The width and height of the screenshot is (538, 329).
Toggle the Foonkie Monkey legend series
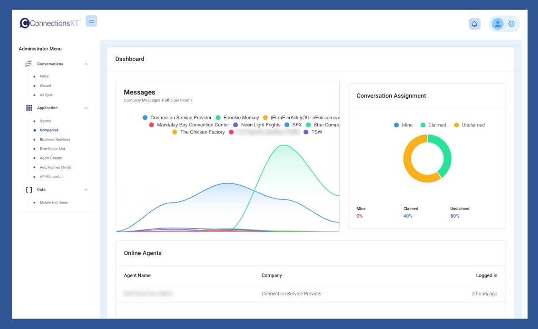coord(237,118)
